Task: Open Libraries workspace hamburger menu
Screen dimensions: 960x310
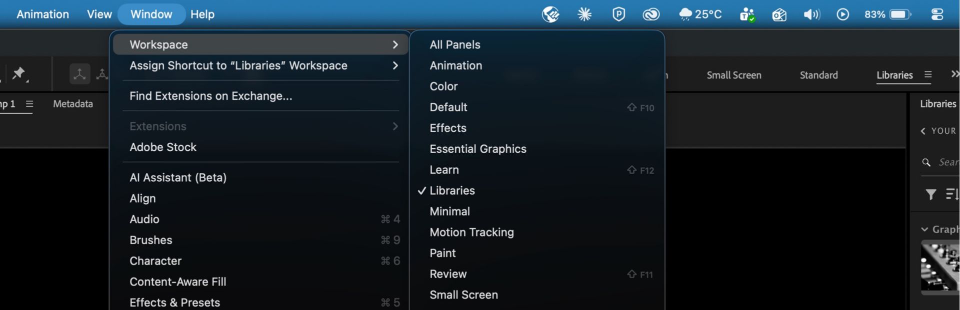Action: 928,74
